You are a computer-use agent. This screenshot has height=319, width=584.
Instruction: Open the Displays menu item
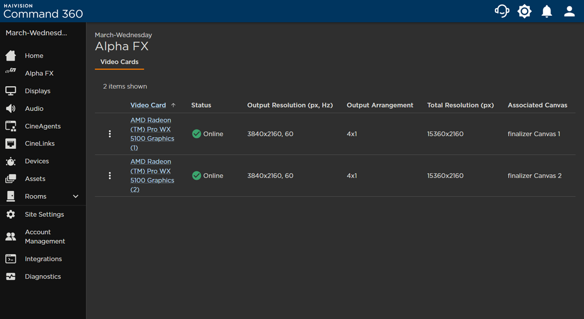38,91
